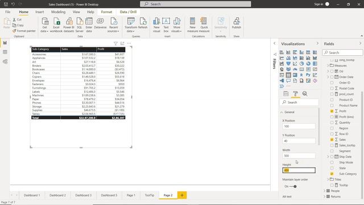Image resolution: width=364 pixels, height=205 pixels.
Task: Open the Fields well tab icon
Action: tap(286, 93)
